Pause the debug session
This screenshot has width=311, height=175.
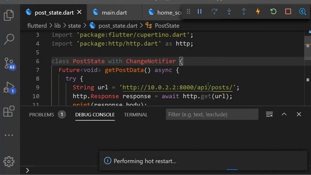tap(200, 12)
